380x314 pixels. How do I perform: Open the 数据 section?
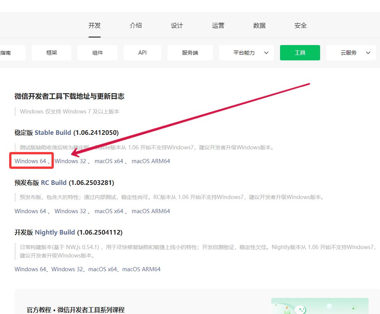[259, 25]
